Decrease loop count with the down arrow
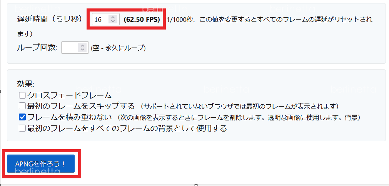Image resolution: width=389 pixels, height=186 pixels. click(82, 50)
